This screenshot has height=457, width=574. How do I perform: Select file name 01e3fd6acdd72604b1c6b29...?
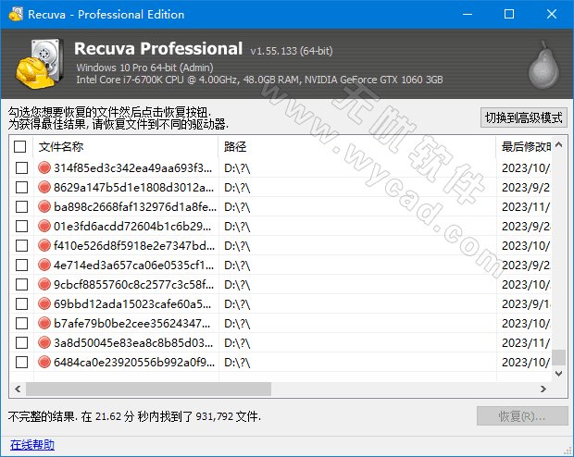tap(132, 226)
